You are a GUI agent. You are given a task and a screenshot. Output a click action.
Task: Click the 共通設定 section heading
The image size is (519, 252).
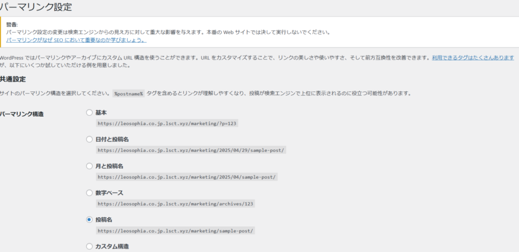pyautogui.click(x=13, y=79)
